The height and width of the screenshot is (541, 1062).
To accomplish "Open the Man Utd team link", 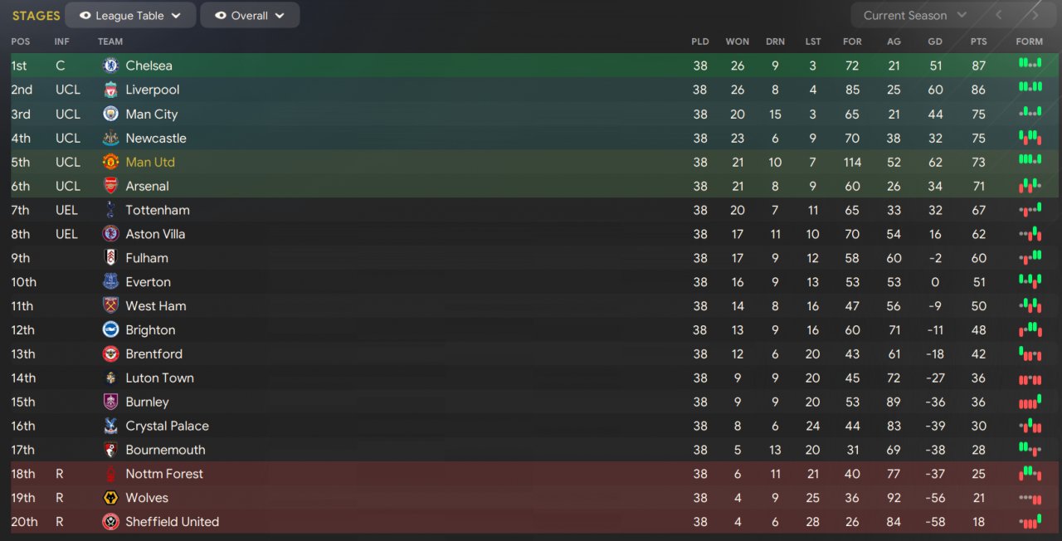I will 150,162.
